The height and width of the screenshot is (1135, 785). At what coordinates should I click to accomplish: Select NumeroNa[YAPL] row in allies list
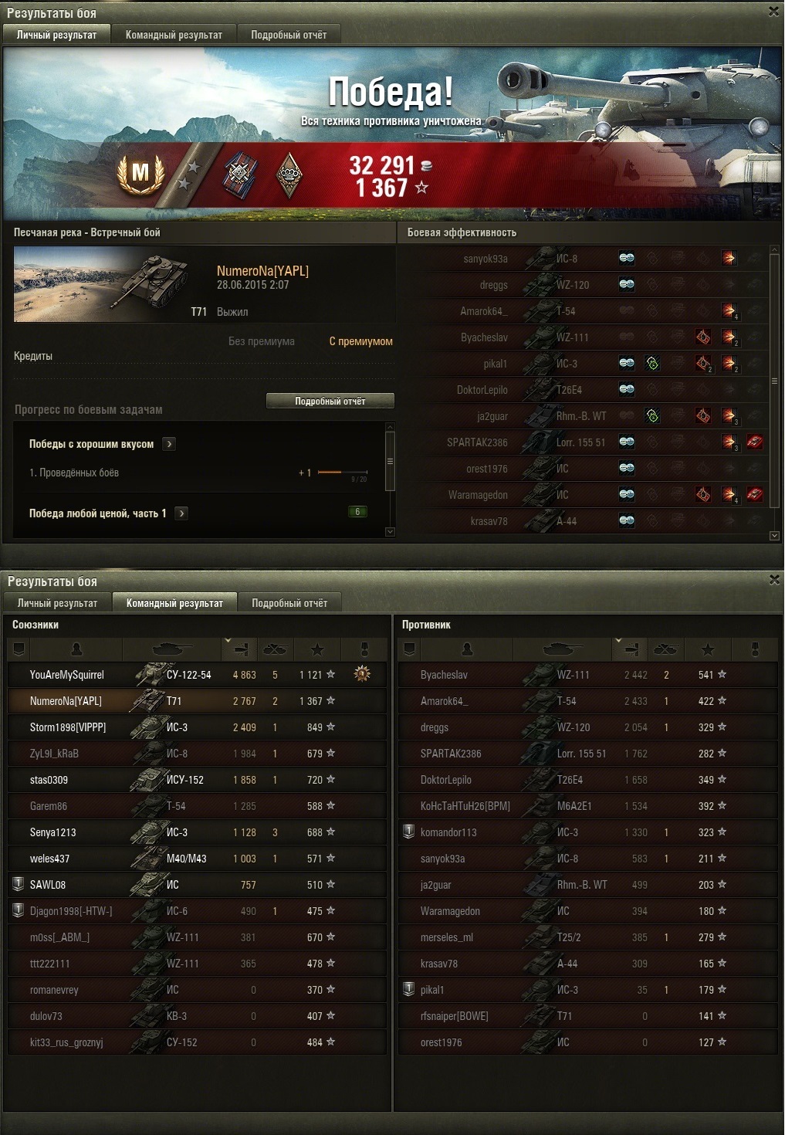coord(197,701)
